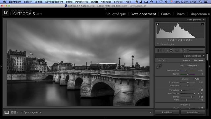Set treatment to Noir/blanc
Screen dimensions: 211x119
[x=198, y=60]
